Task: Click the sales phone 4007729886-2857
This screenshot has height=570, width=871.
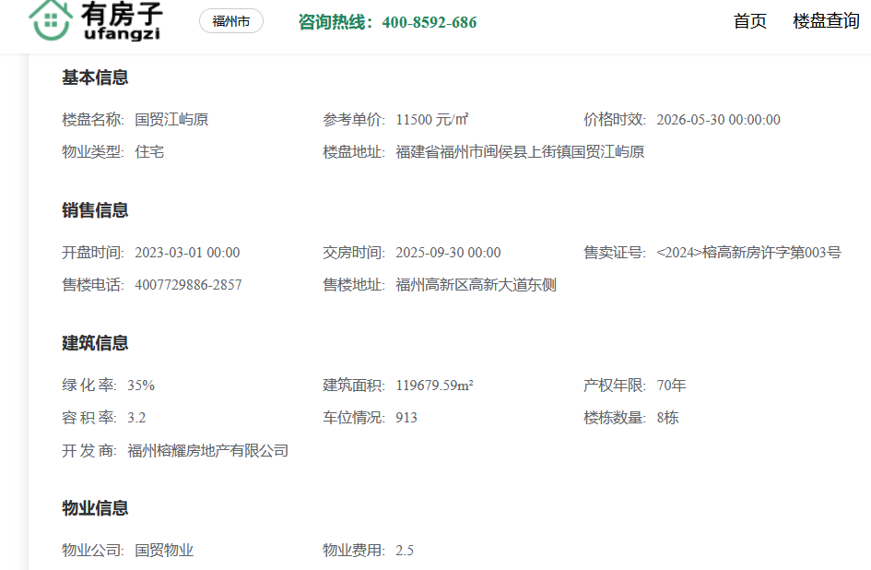Action: click(x=188, y=285)
